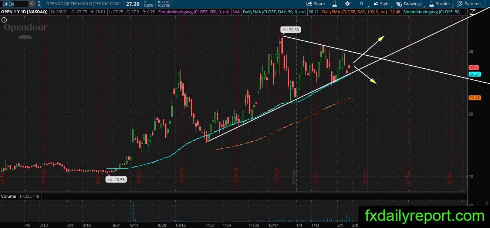Image resolution: width=490 pixels, height=228 pixels.
Task: Click the beaker icon of Studies
Action: (432, 4)
